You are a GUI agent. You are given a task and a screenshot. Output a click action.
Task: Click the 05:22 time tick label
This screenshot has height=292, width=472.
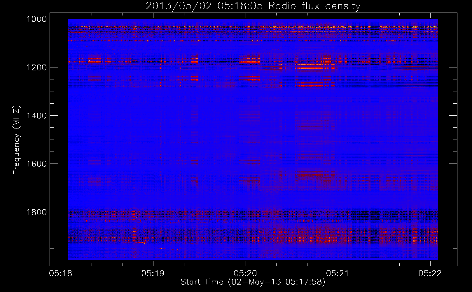click(x=430, y=274)
